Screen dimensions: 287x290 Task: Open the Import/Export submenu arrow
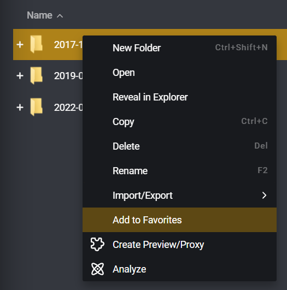point(264,196)
